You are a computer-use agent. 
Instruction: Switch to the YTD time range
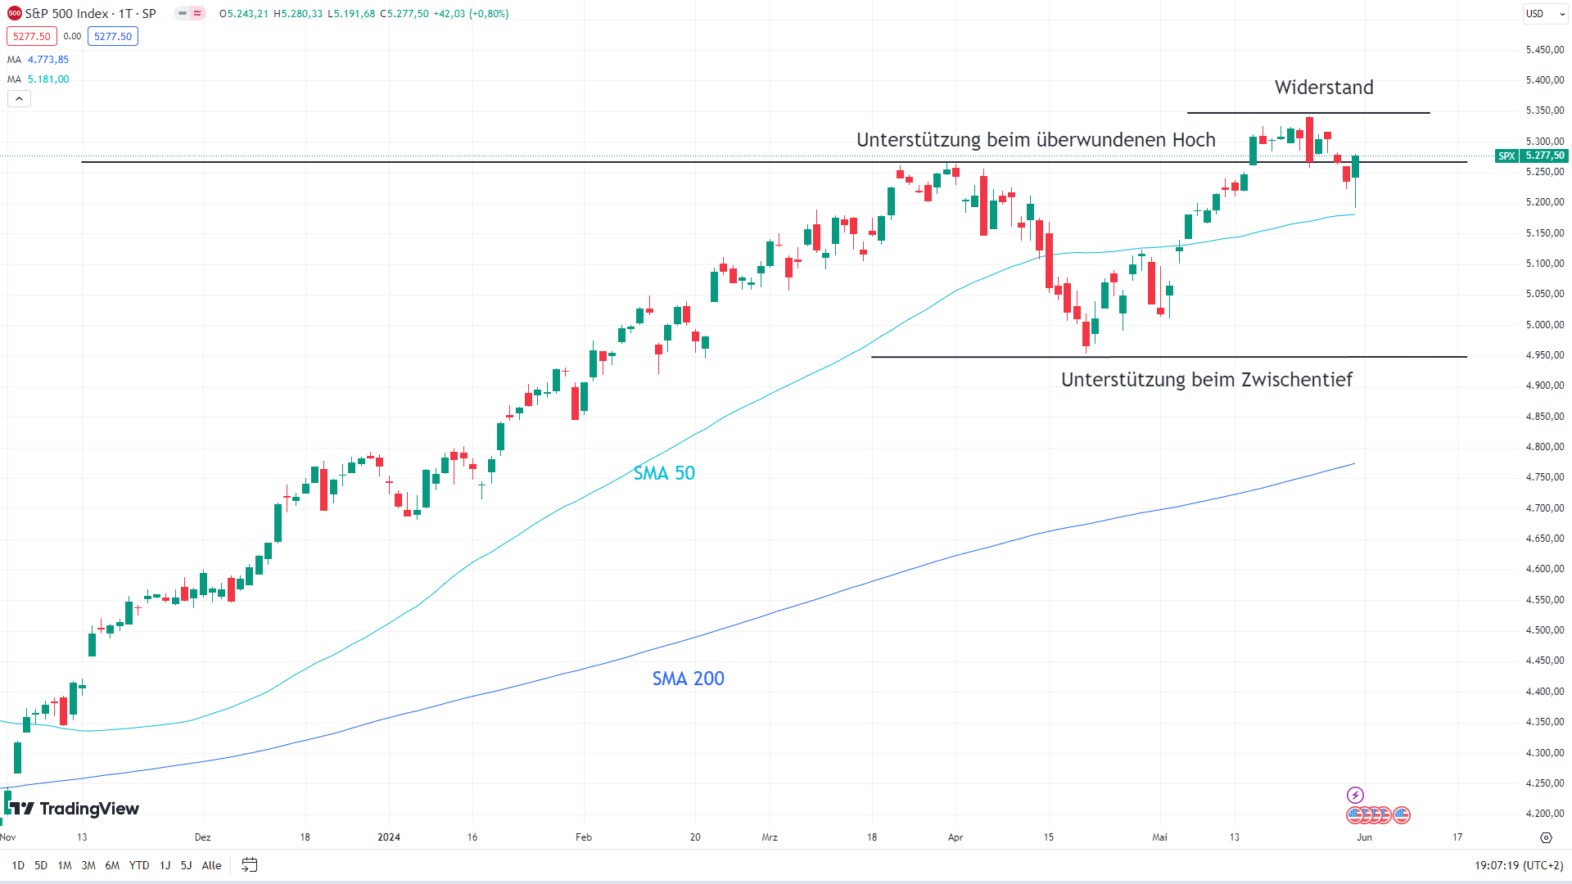click(x=139, y=865)
